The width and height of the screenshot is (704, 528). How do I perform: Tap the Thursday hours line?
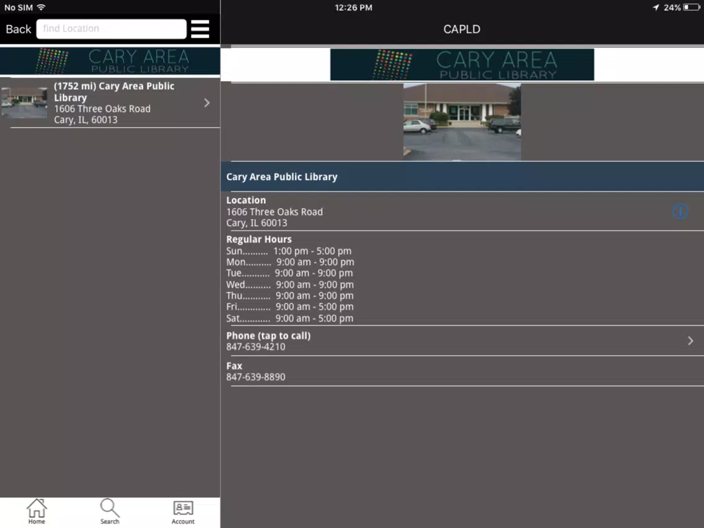(x=289, y=296)
